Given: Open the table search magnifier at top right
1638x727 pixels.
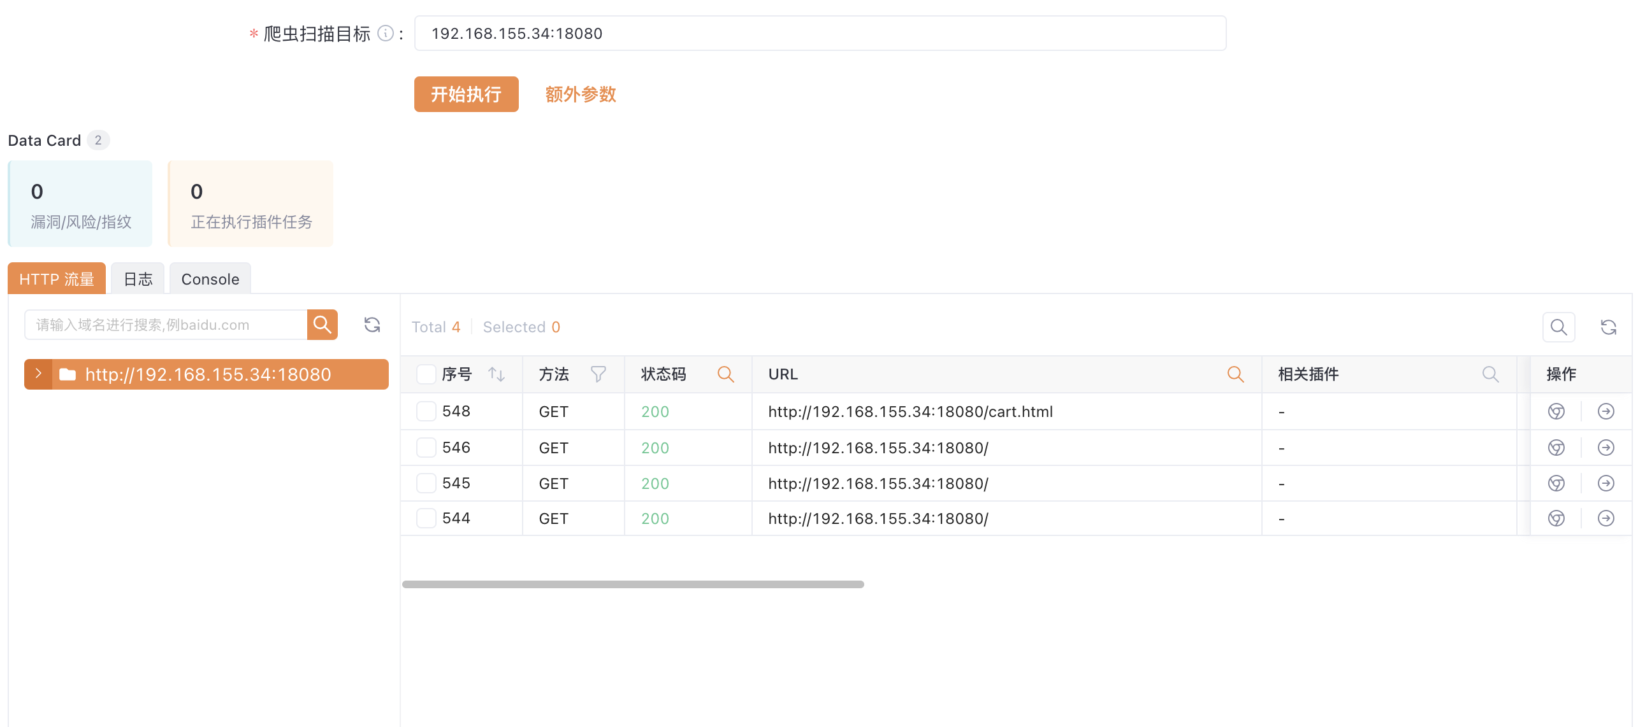Looking at the screenshot, I should [1558, 327].
